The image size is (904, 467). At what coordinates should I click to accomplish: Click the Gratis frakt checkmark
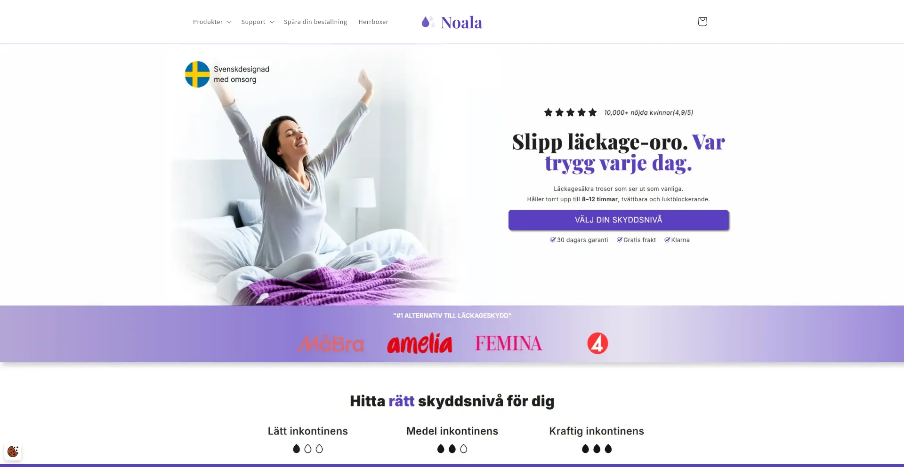coord(620,240)
